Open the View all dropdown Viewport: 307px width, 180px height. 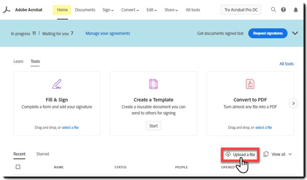(281, 154)
